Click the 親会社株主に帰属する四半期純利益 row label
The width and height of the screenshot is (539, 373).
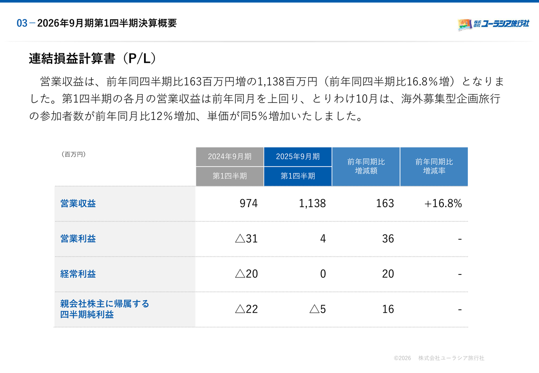[x=104, y=309]
